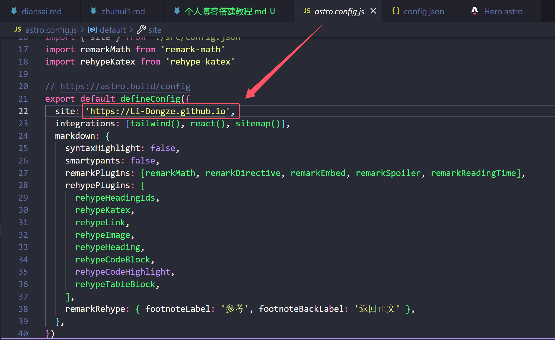This screenshot has width=555, height=340.
Task: Click the rehypePlugins property name
Action: [x=98, y=185]
